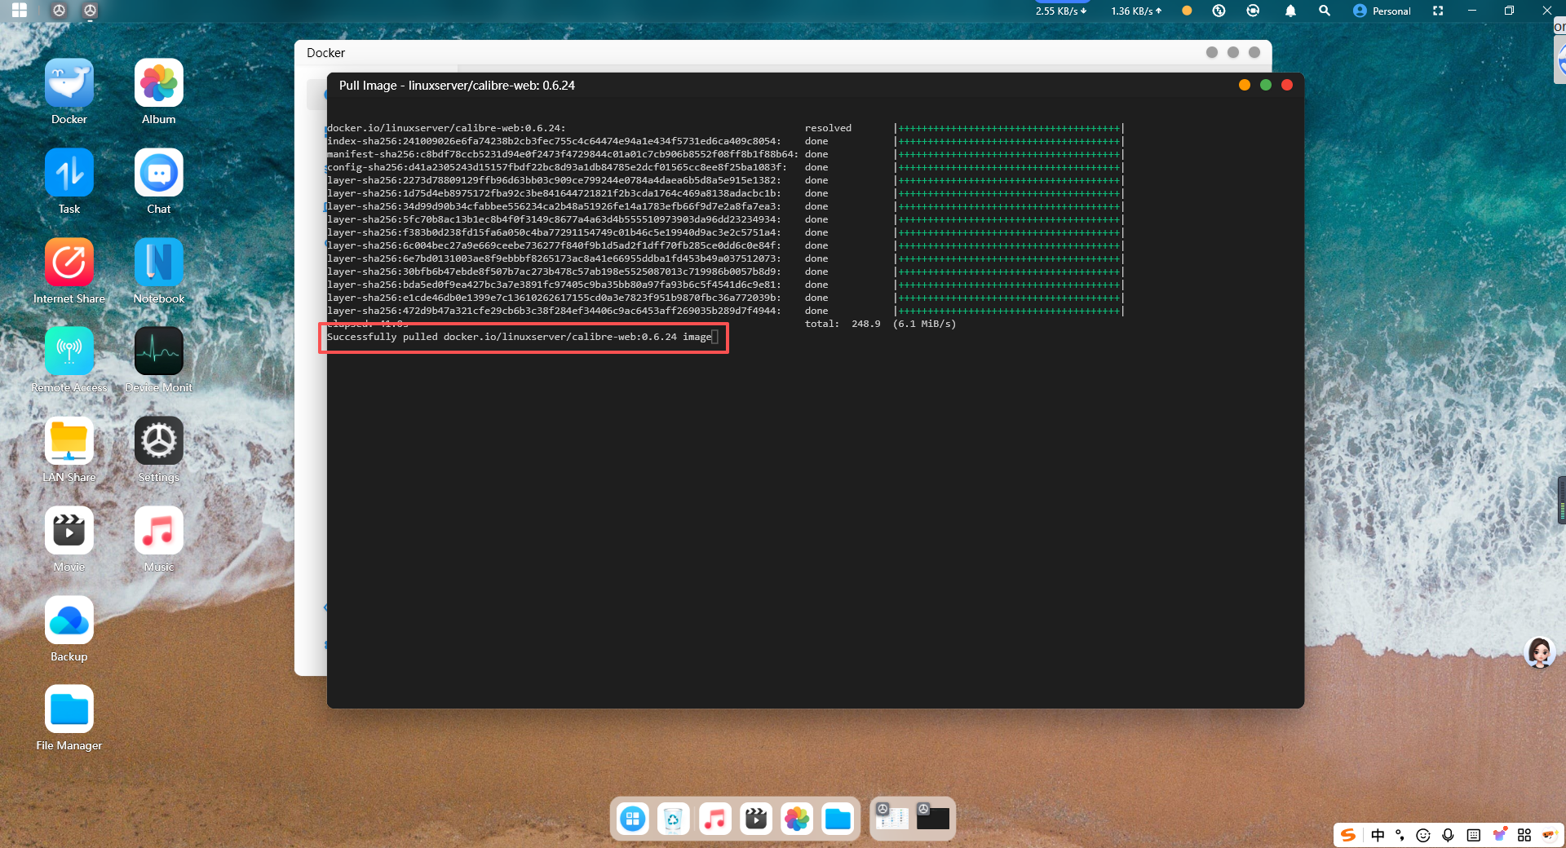Click the 'total: 248.9' summary text
This screenshot has height=848, width=1566.
(x=843, y=324)
